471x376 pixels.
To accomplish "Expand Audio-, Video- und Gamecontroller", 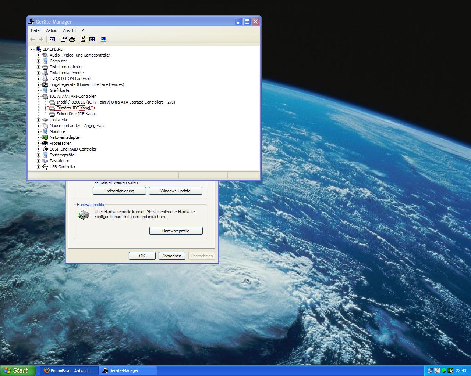I will (x=38, y=55).
